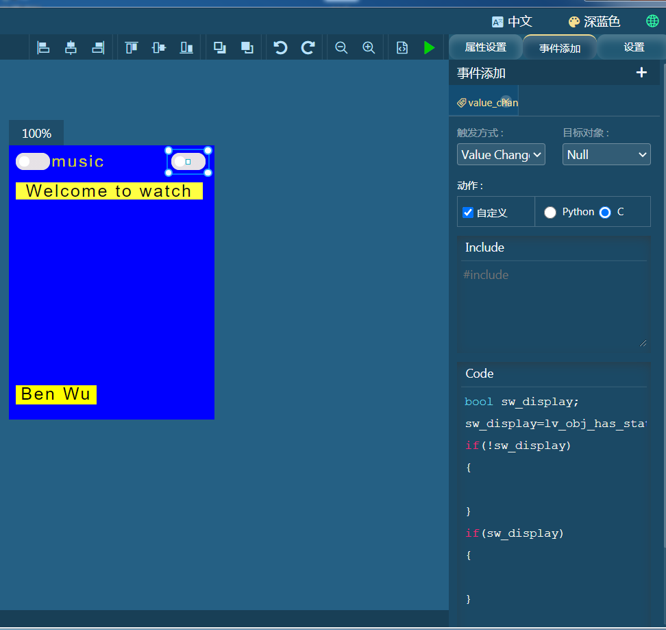
Task: Remove the value_chan event tag
Action: click(506, 101)
